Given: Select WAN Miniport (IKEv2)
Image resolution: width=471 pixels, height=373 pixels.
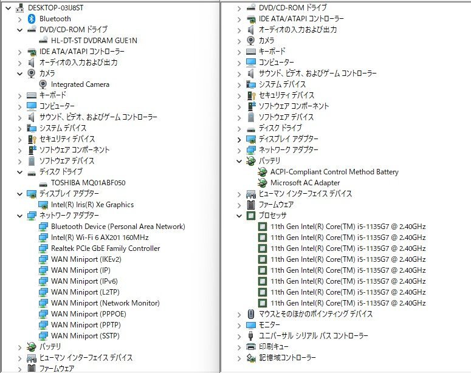Looking at the screenshot, I should pyautogui.click(x=86, y=259).
